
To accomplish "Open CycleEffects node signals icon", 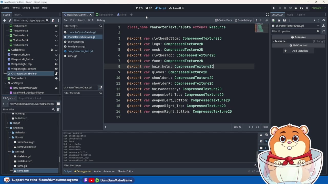I will (x=52, y=50).
